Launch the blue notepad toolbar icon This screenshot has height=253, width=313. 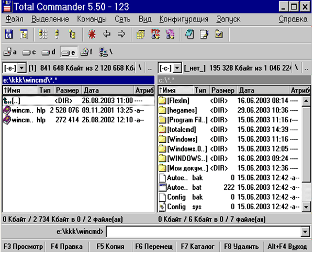coord(189,34)
